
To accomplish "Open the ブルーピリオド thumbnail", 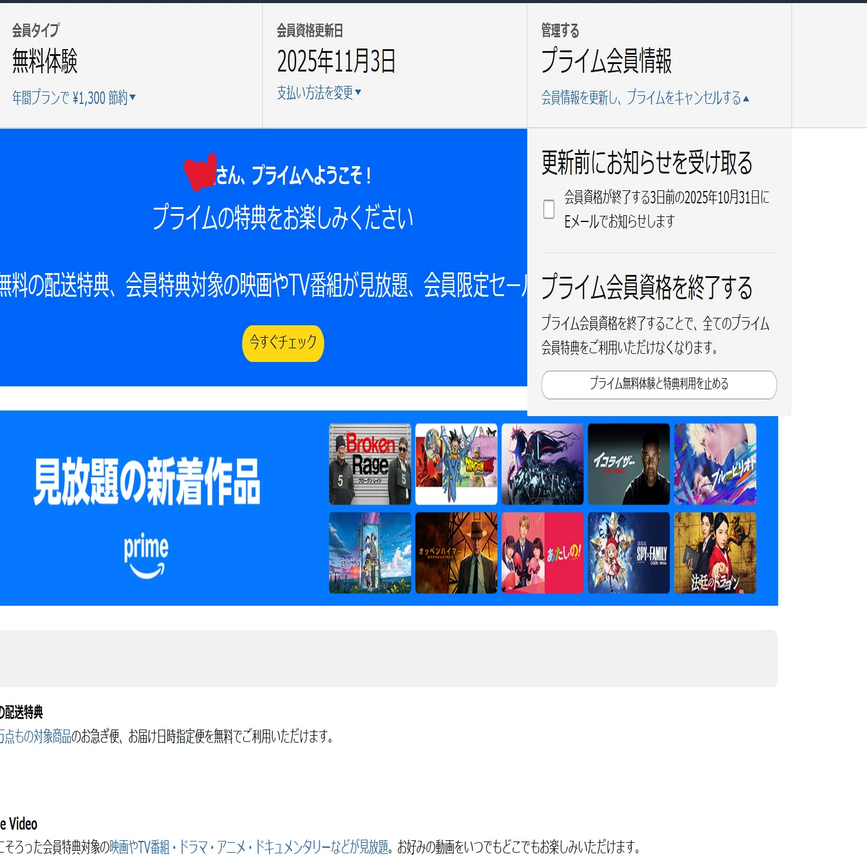I will click(715, 464).
